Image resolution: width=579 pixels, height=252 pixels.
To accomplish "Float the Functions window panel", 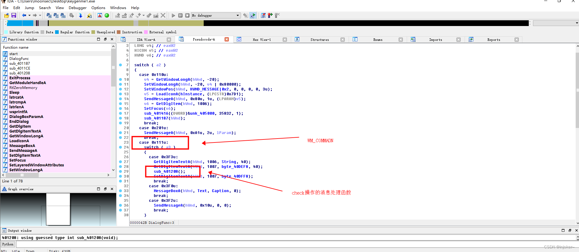I will point(105,39).
